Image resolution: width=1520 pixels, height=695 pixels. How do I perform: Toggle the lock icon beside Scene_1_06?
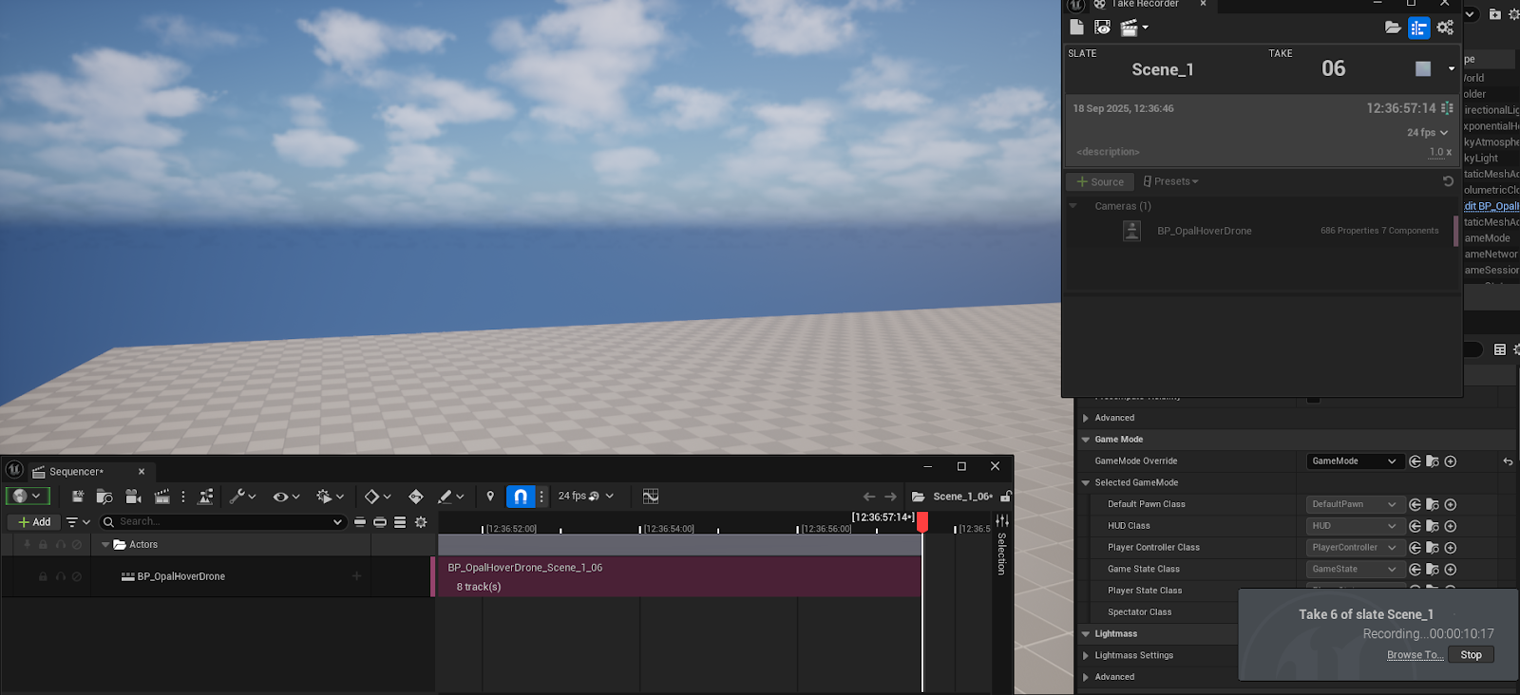coord(1005,497)
